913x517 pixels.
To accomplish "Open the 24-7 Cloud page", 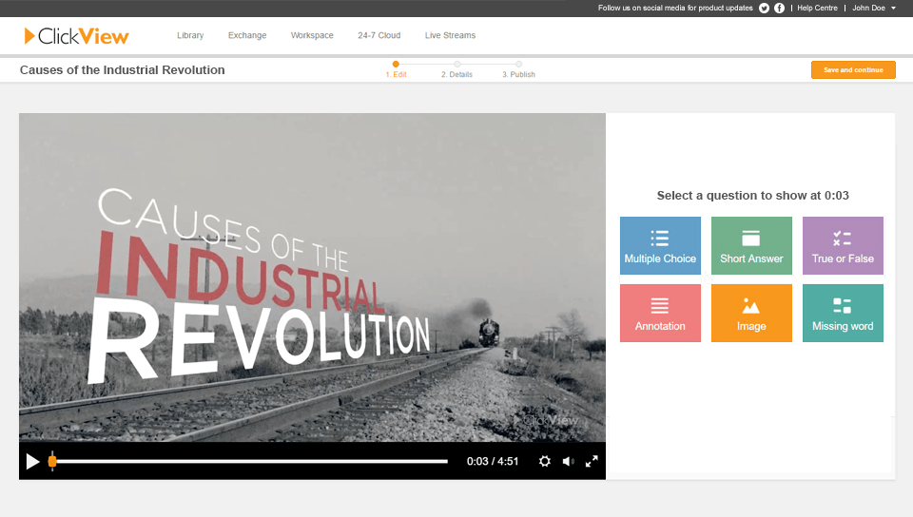I will pos(379,35).
